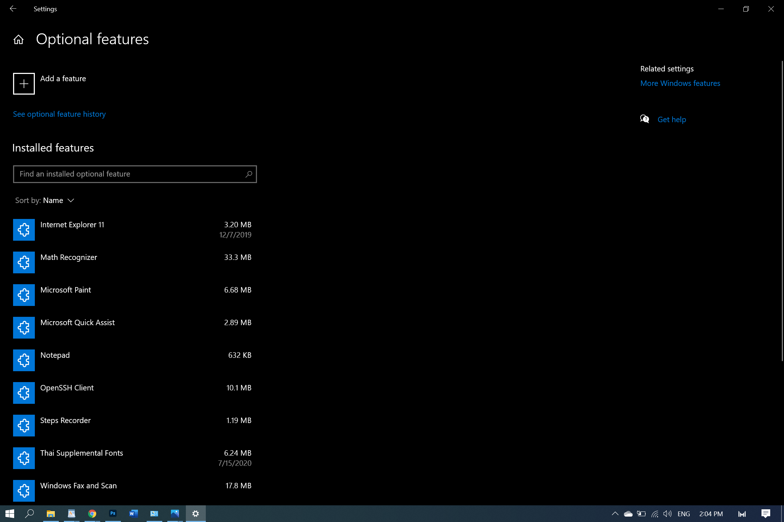Open the 2:04 PM clock flyout
The width and height of the screenshot is (784, 522).
[x=711, y=514]
